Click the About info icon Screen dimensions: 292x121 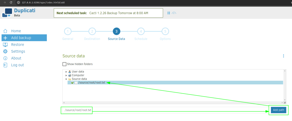(x=5, y=58)
